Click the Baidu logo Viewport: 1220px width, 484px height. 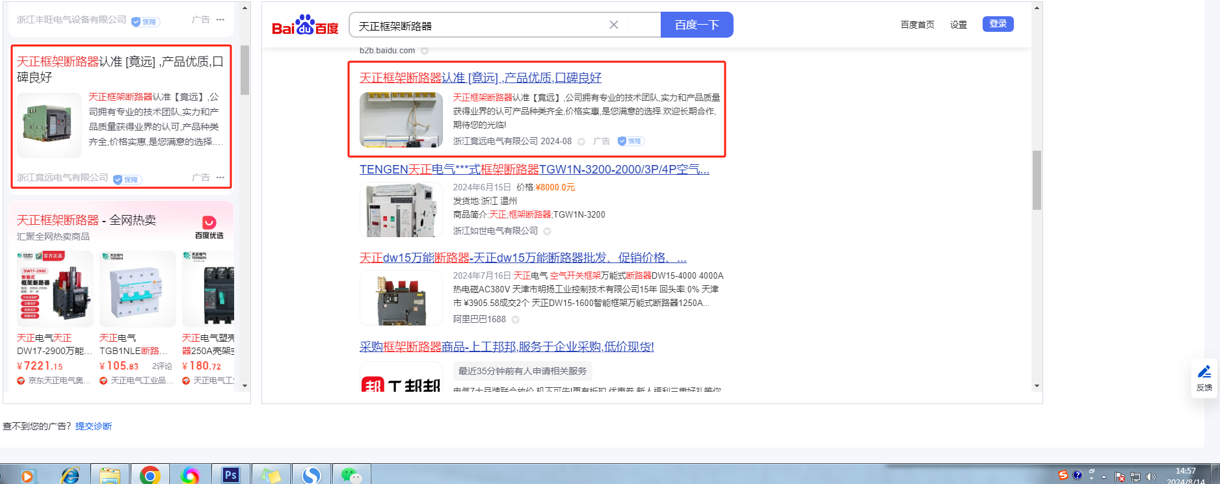pyautogui.click(x=305, y=25)
